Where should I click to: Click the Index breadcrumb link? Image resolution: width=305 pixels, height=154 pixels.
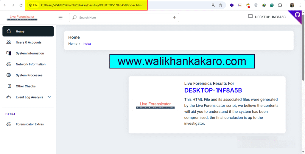87,44
